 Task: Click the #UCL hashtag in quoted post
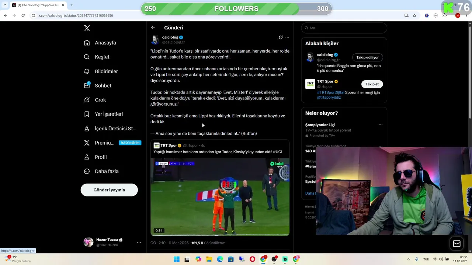278,152
